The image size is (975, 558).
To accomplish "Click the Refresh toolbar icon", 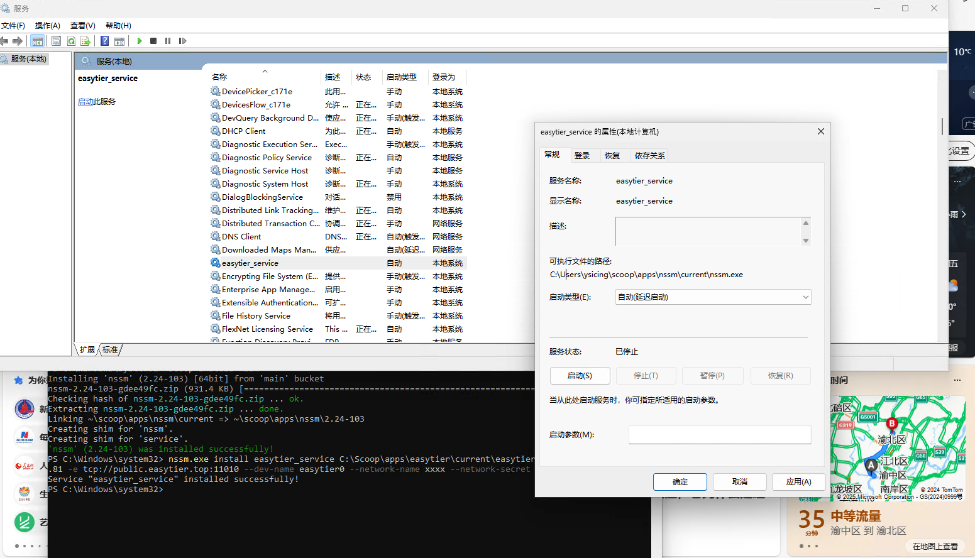I will 71,41.
